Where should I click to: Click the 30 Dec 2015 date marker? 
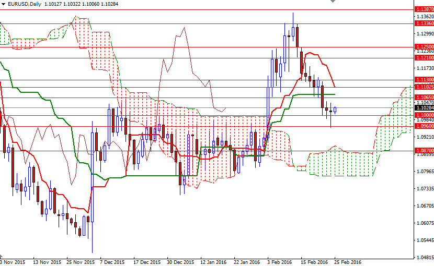click(181, 262)
